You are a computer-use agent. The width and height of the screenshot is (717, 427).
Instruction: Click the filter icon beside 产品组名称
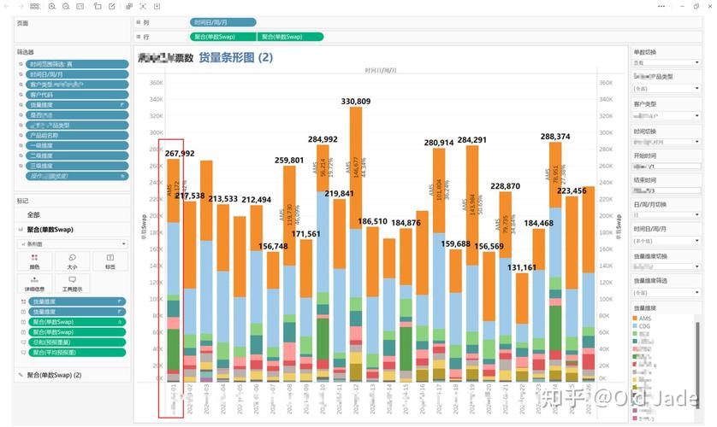pos(21,136)
